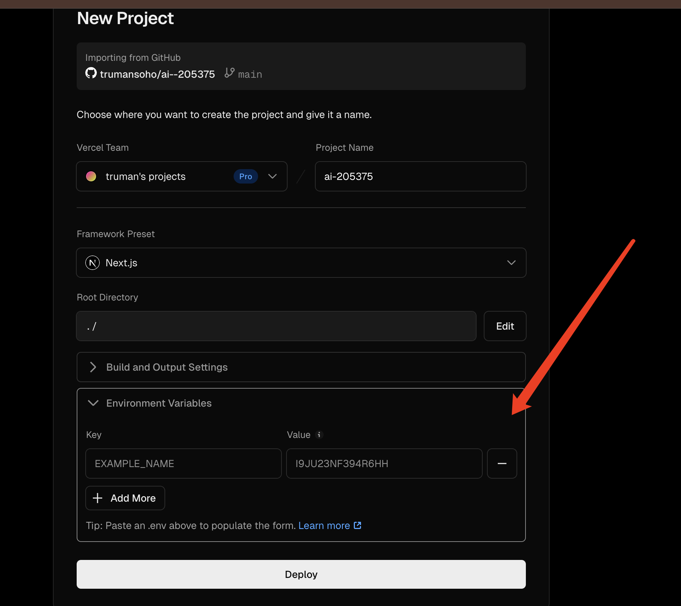Focus the Value input field

point(384,463)
